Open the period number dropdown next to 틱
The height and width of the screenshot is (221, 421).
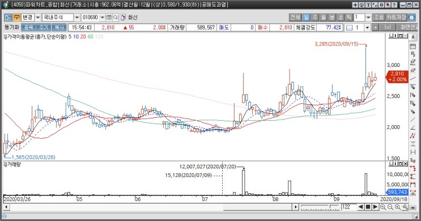pyautogui.click(x=368, y=18)
